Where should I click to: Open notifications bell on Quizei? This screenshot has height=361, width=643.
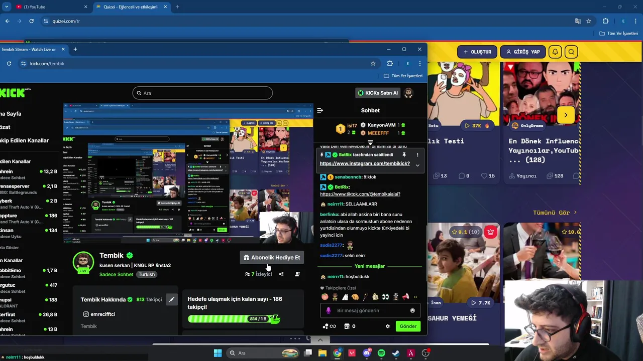click(x=555, y=52)
